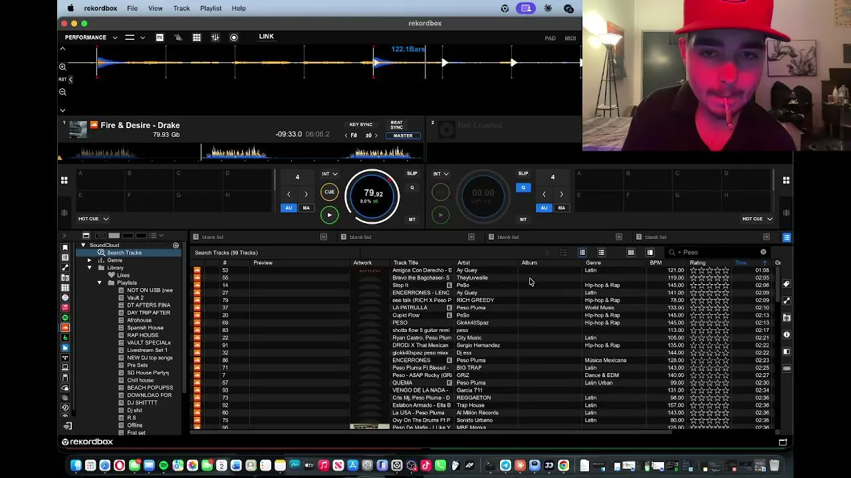Image resolution: width=851 pixels, height=478 pixels.
Task: Click the deck 1 tempo jog dial
Action: [372, 196]
